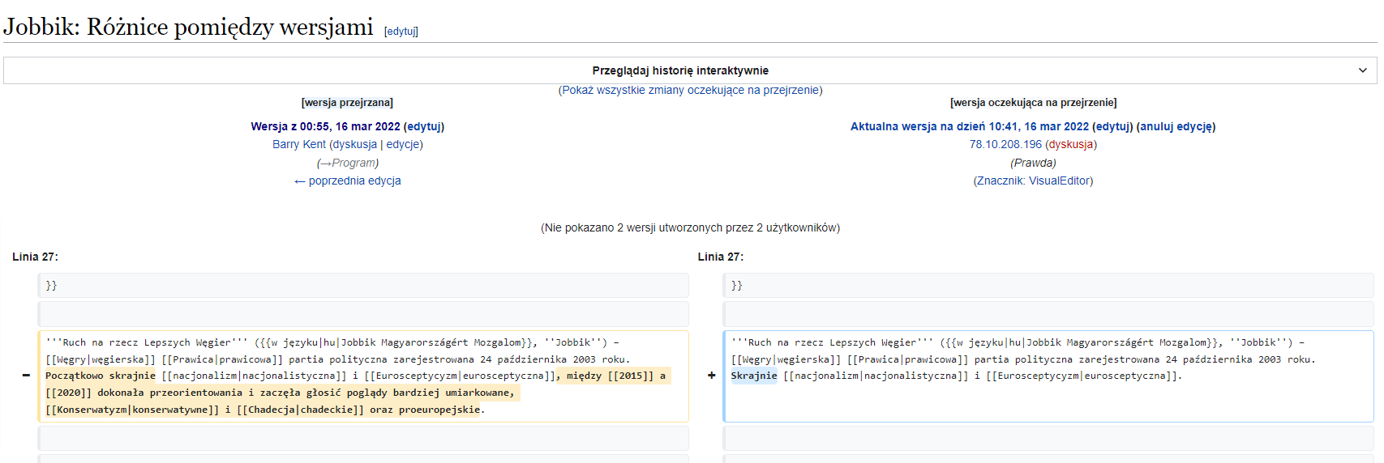Click the minus marker on removed line
The width and height of the screenshot is (1384, 463).
click(x=26, y=376)
